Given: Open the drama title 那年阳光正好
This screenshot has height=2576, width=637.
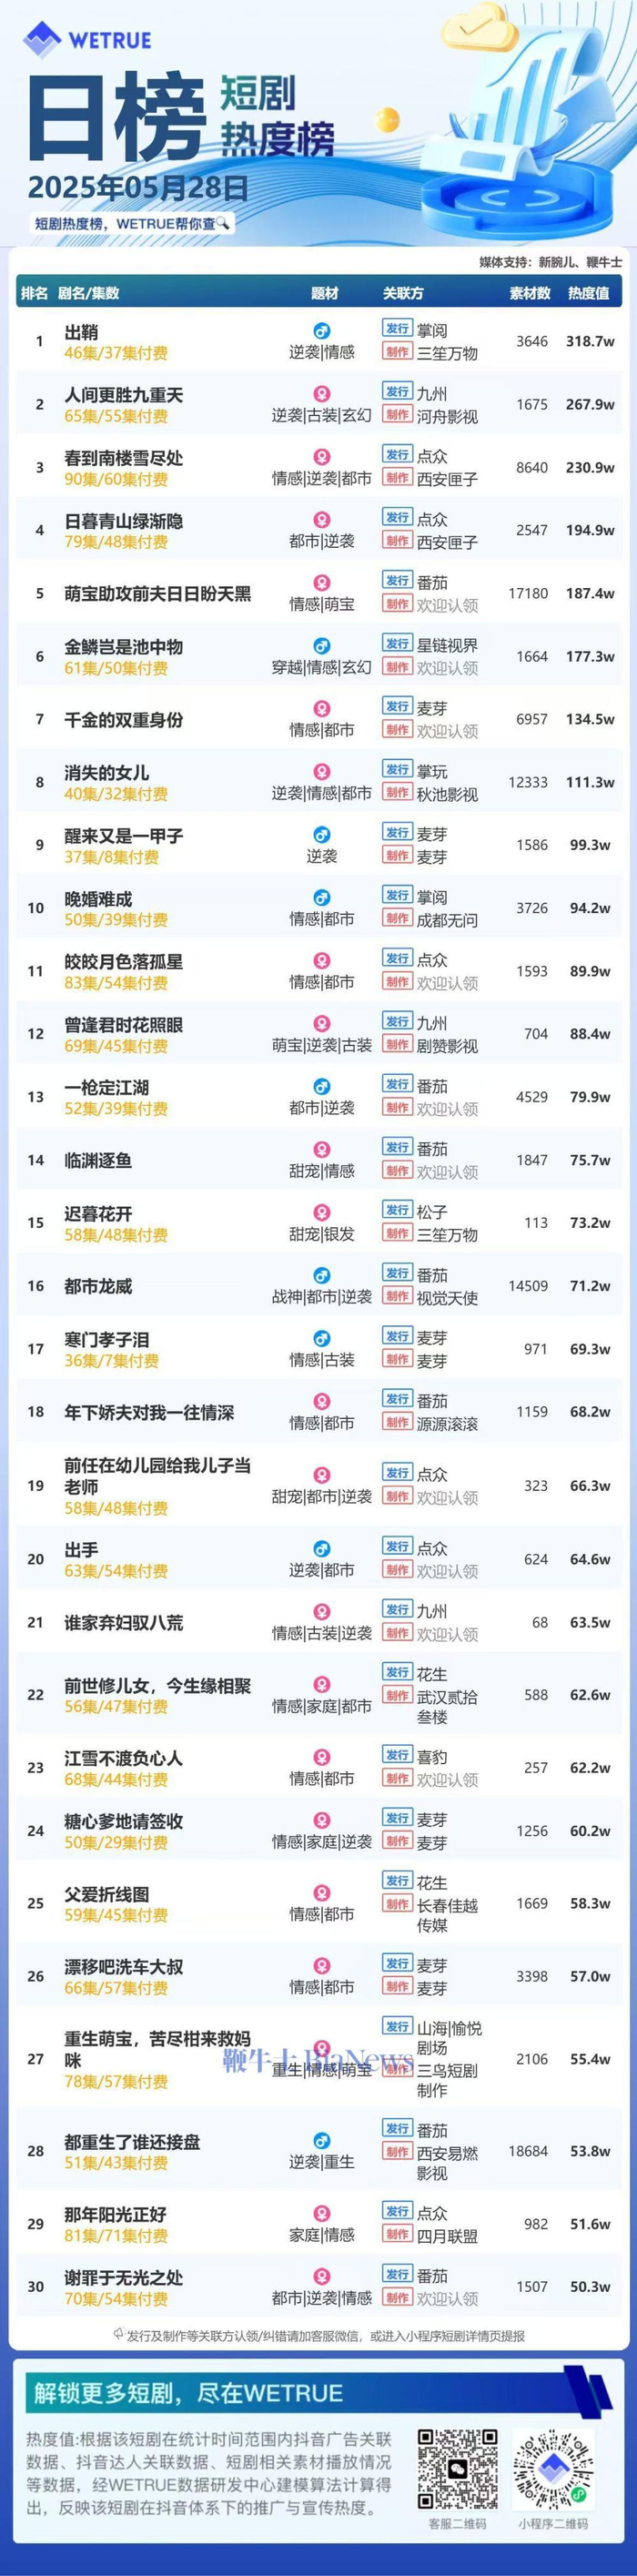Looking at the screenshot, I should coord(115,2215).
